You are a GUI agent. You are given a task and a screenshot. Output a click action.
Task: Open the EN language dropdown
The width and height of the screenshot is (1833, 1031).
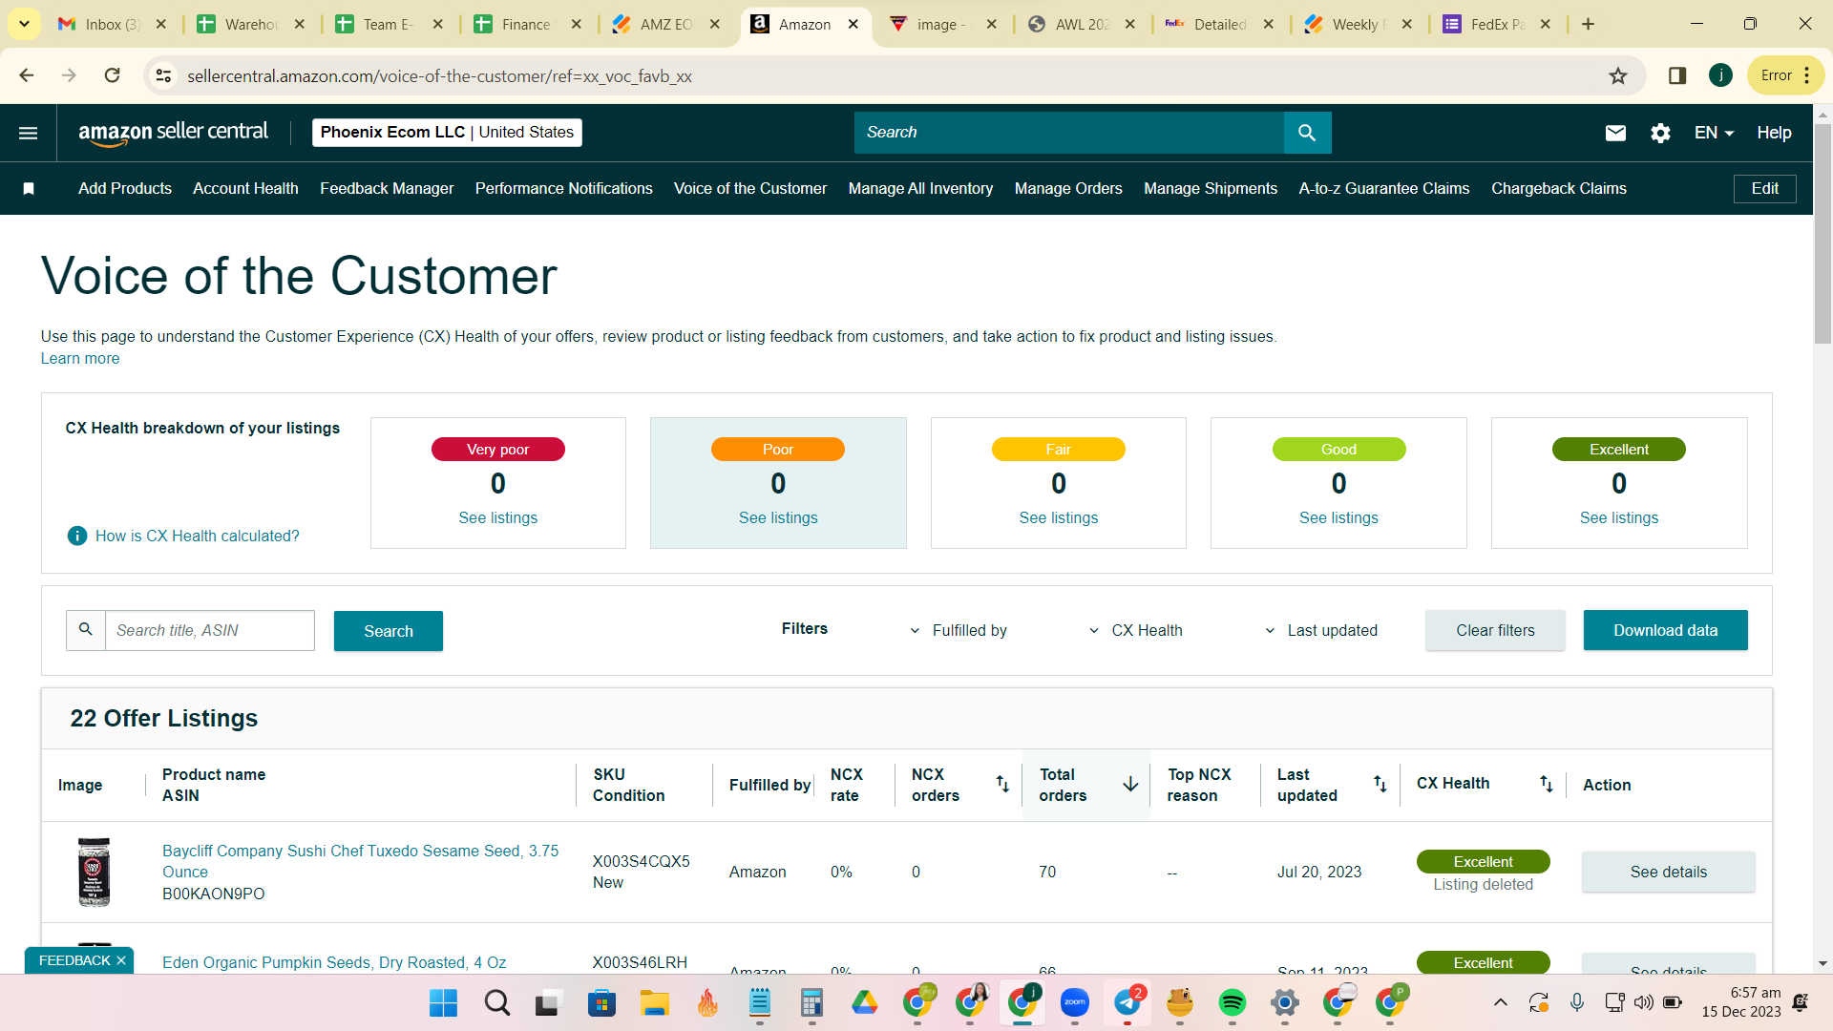coord(1714,133)
